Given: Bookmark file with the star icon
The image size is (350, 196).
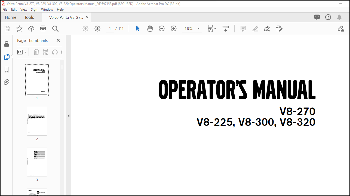Looking at the screenshot, I should 19,29.
